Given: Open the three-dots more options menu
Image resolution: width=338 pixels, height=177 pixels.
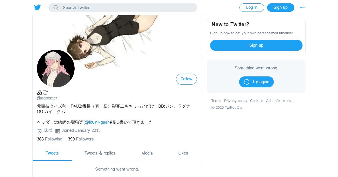Looking at the screenshot, I should [x=303, y=8].
